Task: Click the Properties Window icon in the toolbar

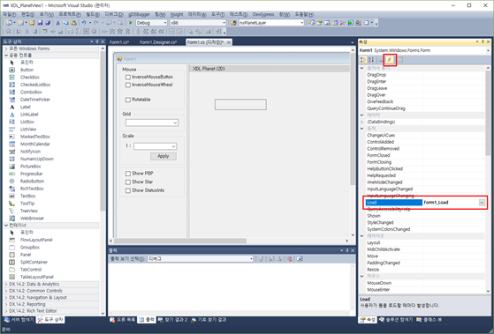Action: pos(319,23)
